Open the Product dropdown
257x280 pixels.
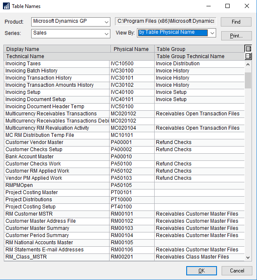[x=106, y=21]
